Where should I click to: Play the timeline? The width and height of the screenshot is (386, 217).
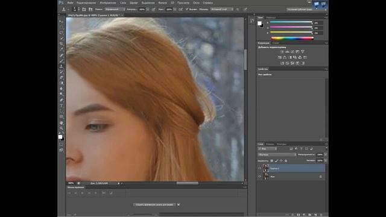pos(82,193)
